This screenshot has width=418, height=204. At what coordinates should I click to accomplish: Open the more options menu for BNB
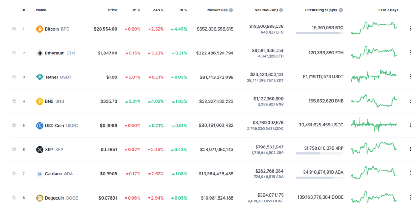click(411, 101)
